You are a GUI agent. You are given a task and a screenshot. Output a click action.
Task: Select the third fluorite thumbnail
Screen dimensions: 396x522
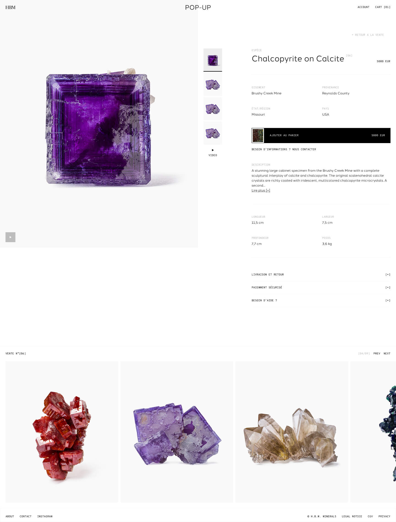(213, 109)
